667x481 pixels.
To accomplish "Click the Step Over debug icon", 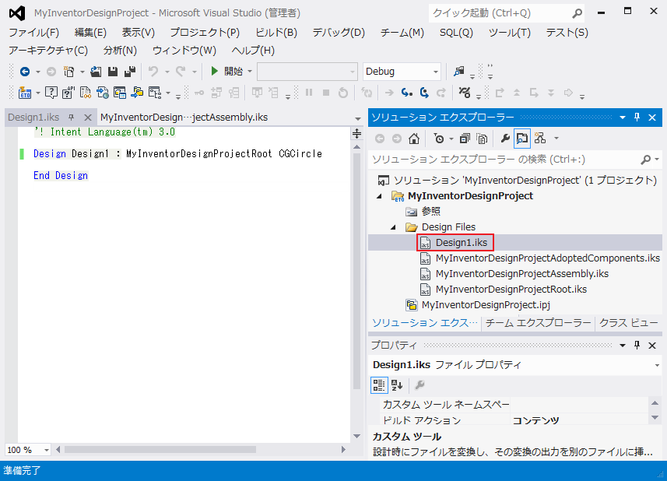I will (424, 93).
